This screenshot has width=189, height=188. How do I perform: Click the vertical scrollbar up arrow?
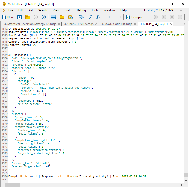[186, 29]
